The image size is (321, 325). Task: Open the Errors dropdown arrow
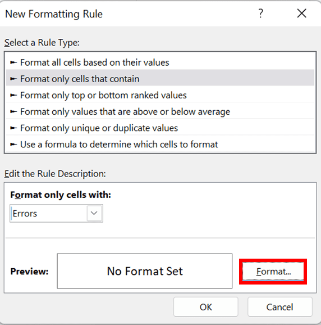pyautogui.click(x=94, y=213)
